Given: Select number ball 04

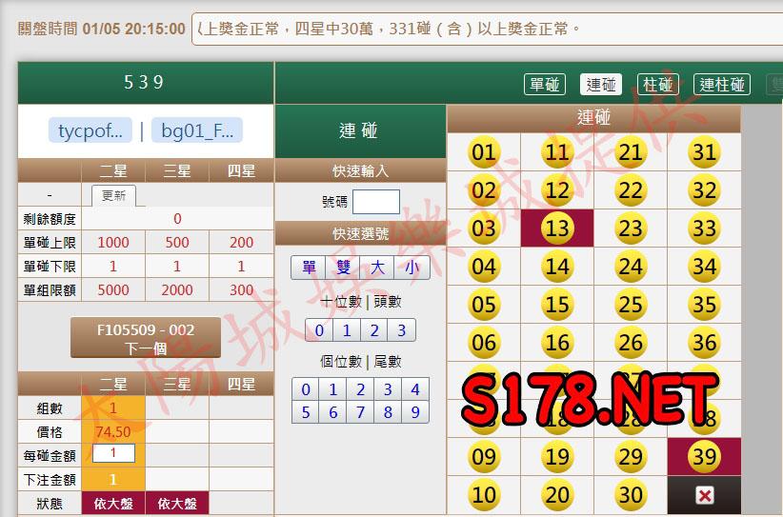Looking at the screenshot, I should pyautogui.click(x=483, y=267).
